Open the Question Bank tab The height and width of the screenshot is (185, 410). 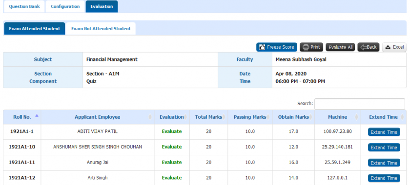[24, 6]
